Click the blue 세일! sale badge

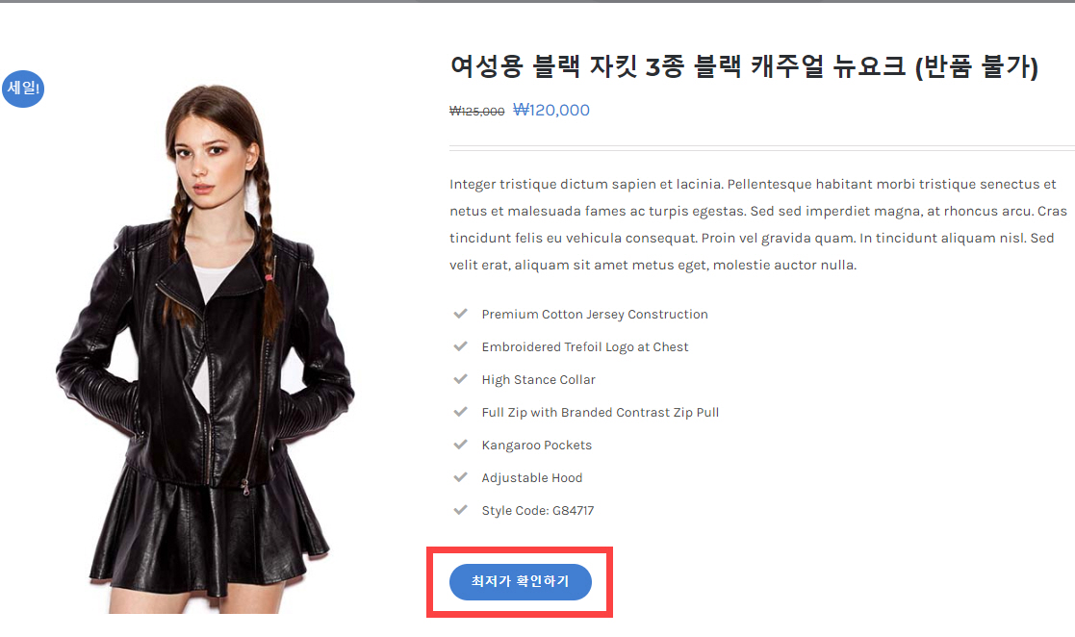click(x=23, y=89)
